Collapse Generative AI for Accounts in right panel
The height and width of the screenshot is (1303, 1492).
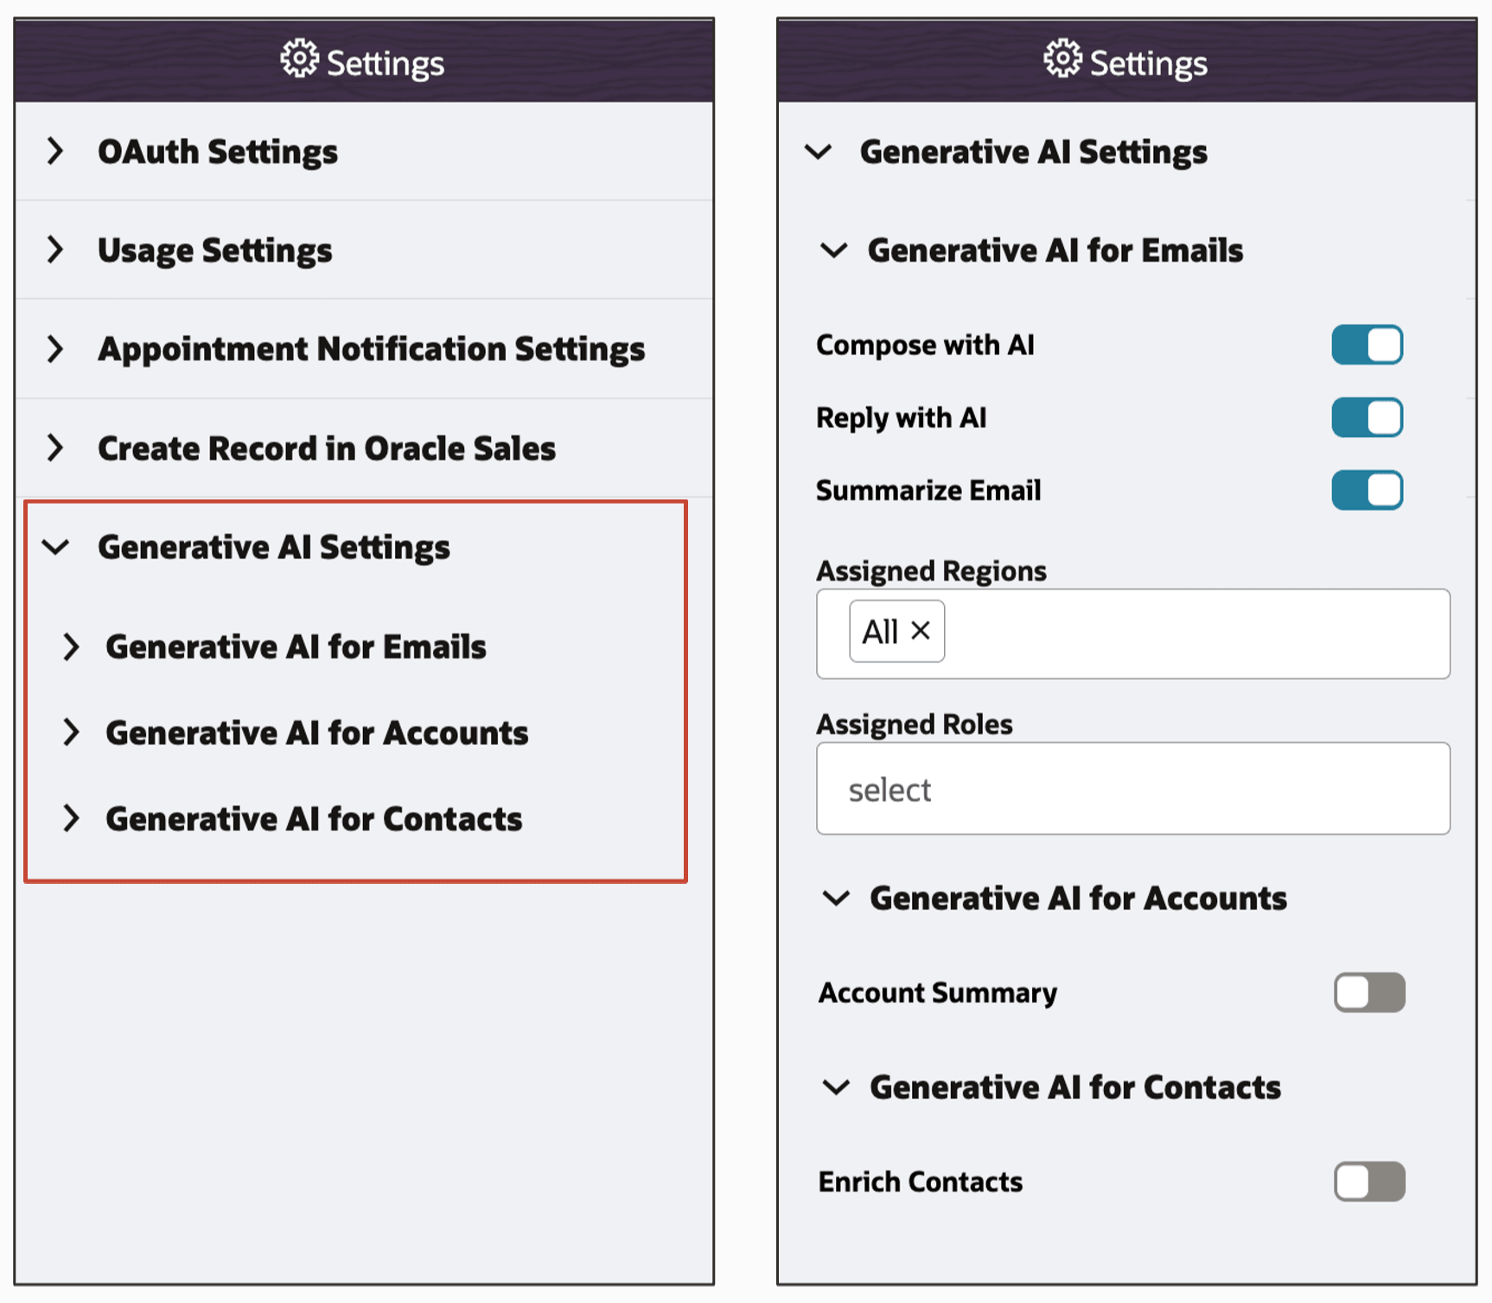pos(836,899)
